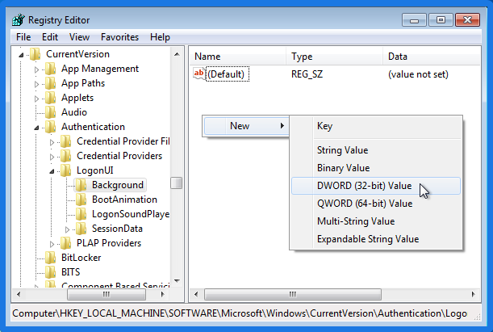Viewport: 493px width, 332px height.
Task: Click the BITS folder icon
Action: (50, 272)
